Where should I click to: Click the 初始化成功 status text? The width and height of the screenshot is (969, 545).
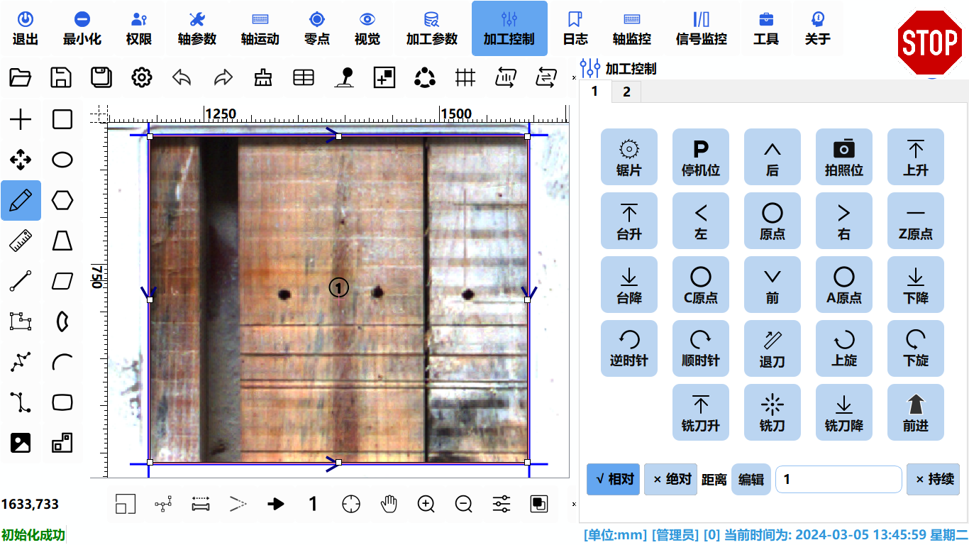tap(33, 535)
